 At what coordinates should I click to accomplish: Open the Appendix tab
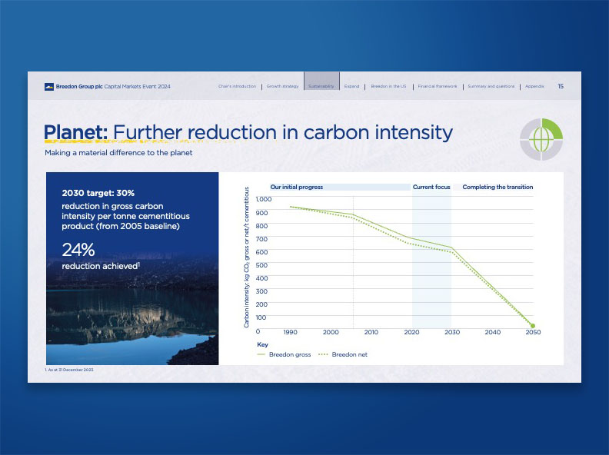(534, 86)
